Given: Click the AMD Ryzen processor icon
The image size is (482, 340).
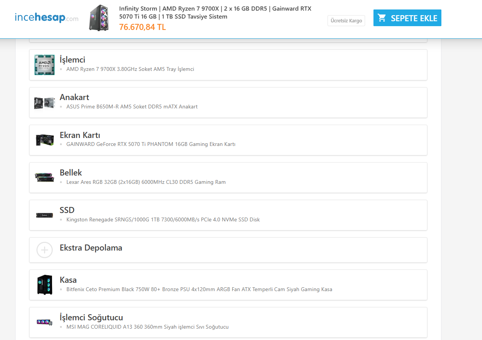Looking at the screenshot, I should coord(44,65).
